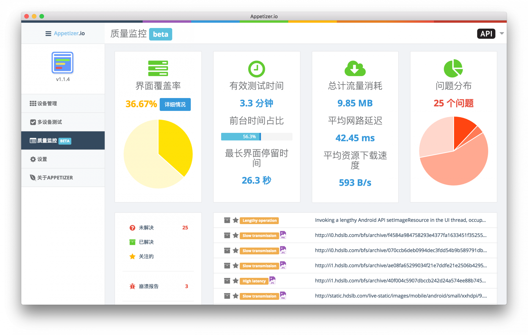The width and height of the screenshot is (528, 335).
Task: Star the static.hdslb.com Slow transmission row
Action: point(235,296)
